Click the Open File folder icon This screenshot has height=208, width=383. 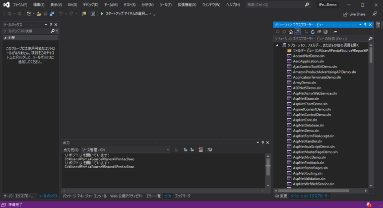39,14
